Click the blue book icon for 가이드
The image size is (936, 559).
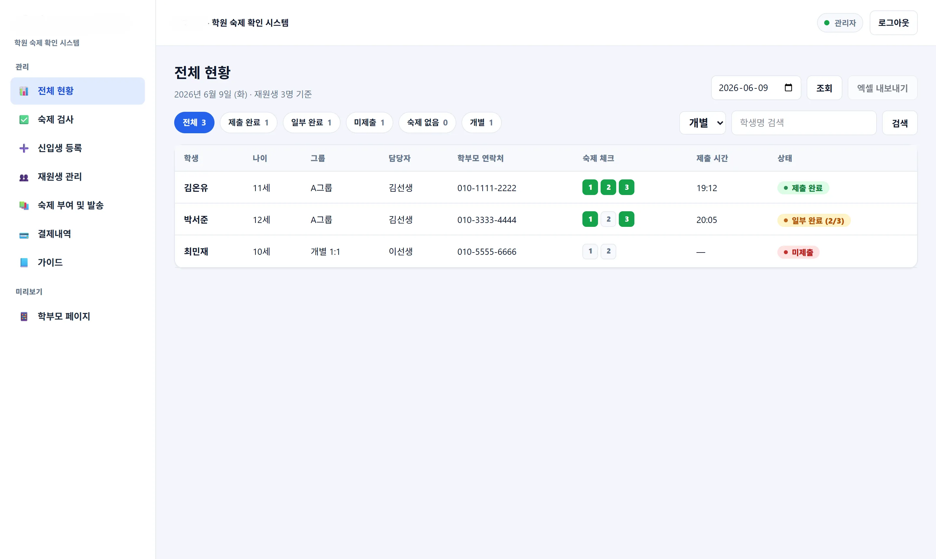pyautogui.click(x=24, y=263)
